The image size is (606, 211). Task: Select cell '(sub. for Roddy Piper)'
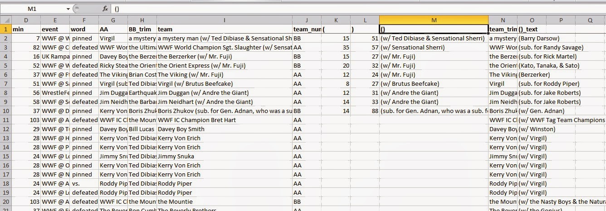point(532,83)
